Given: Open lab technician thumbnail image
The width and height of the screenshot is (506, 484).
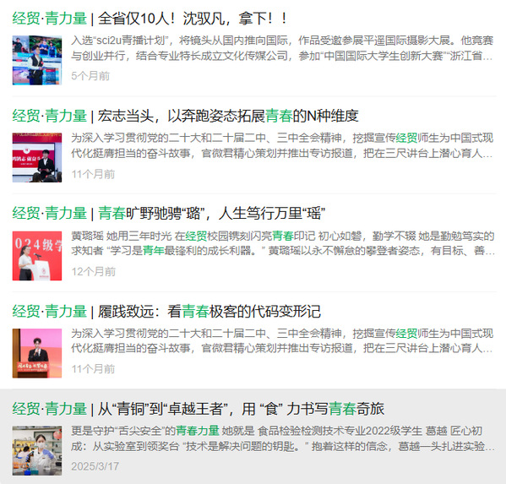Looking at the screenshot, I should click(37, 451).
